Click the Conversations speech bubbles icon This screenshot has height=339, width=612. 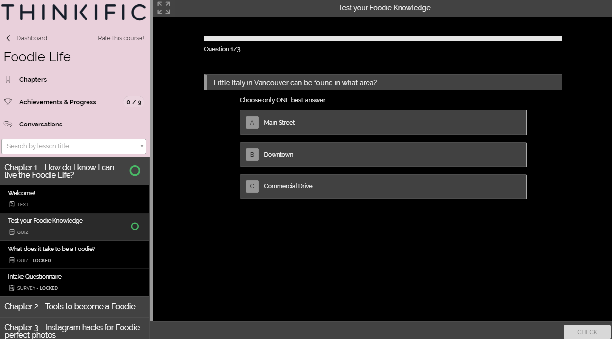8,124
